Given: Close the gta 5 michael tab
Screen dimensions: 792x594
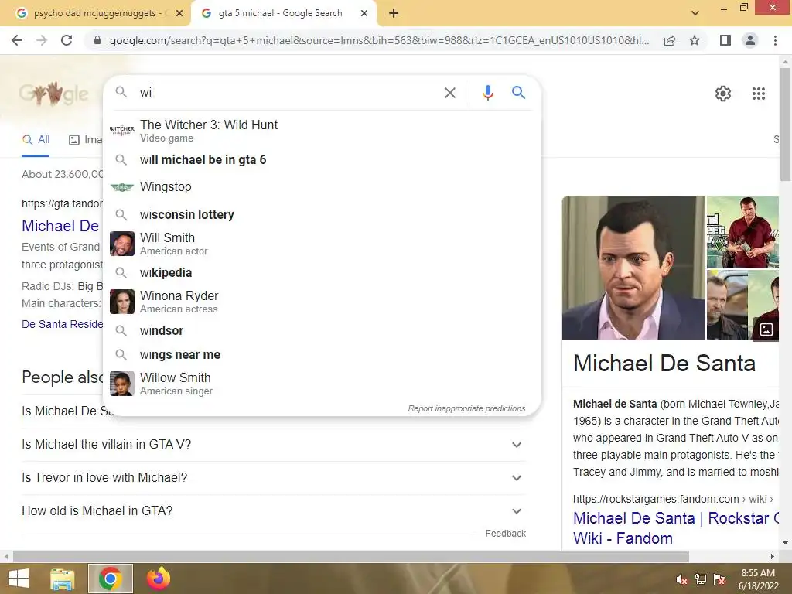Looking at the screenshot, I should [364, 13].
